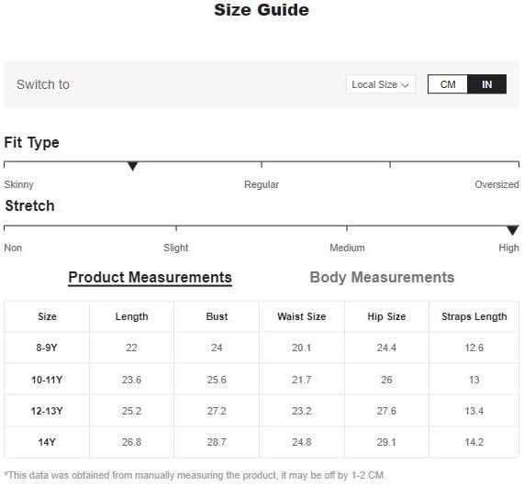
Task: Select the 8-9Y size row
Action: pyautogui.click(x=262, y=348)
